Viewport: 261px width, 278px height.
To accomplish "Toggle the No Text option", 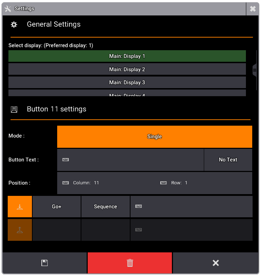I will 228,160.
